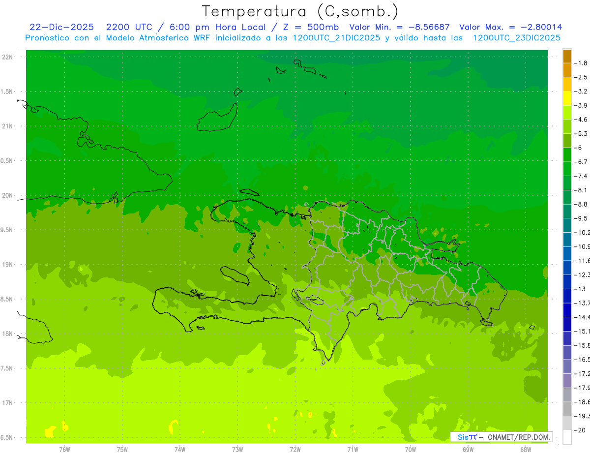Viewport: 590px width, 456px height.
Task: Click the "Valor Max. = -2.80014" value
Action: pyautogui.click(x=510, y=27)
